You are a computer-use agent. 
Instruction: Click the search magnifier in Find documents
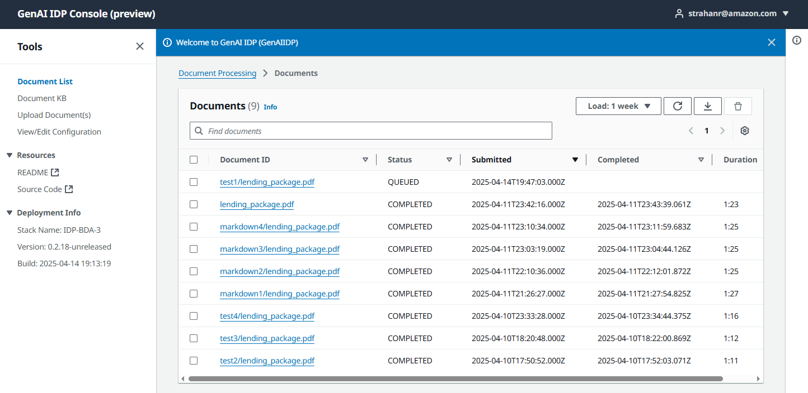(x=199, y=131)
